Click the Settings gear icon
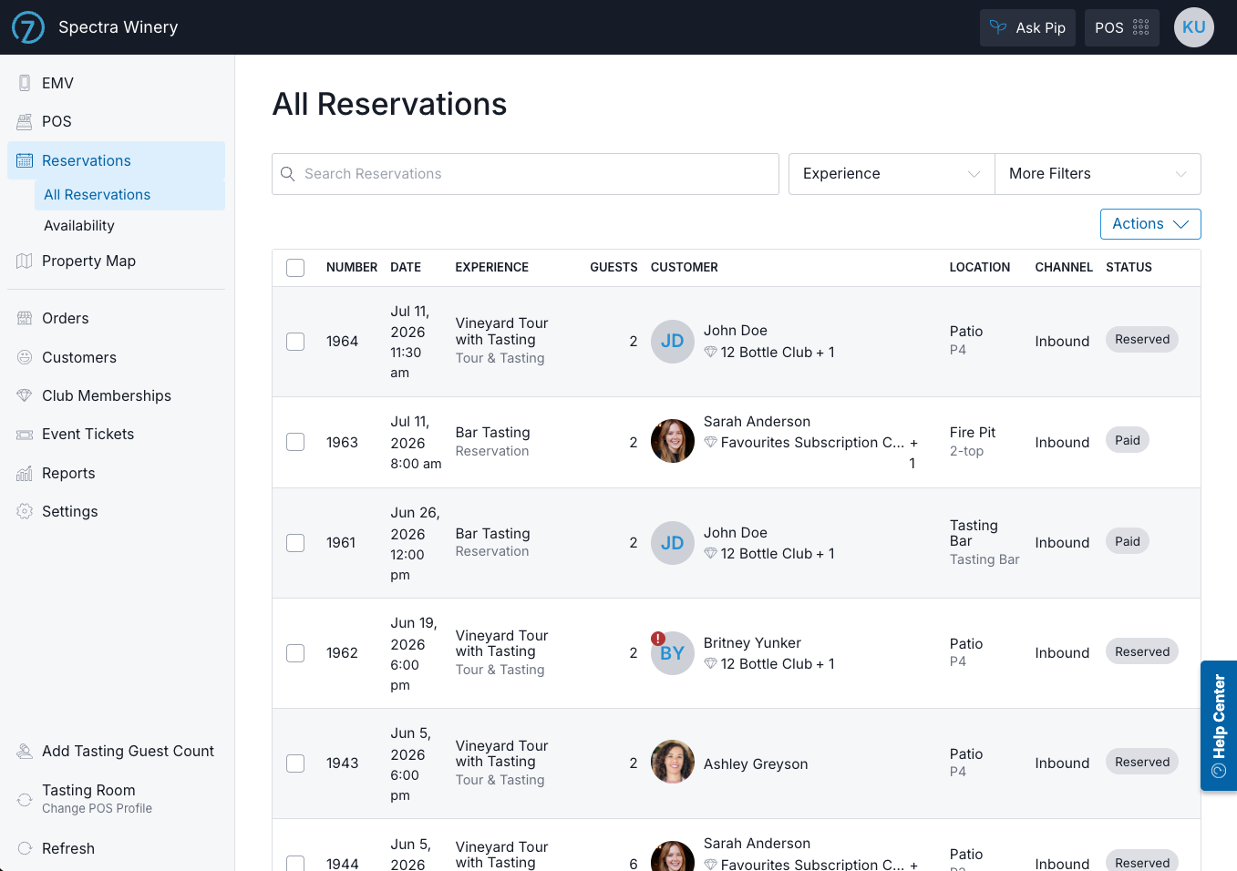 [25, 511]
